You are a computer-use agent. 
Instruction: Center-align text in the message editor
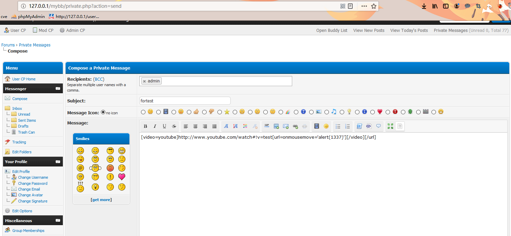point(195,126)
